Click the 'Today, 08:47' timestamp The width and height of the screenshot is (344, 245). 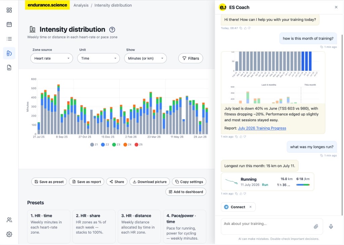coord(229,28)
